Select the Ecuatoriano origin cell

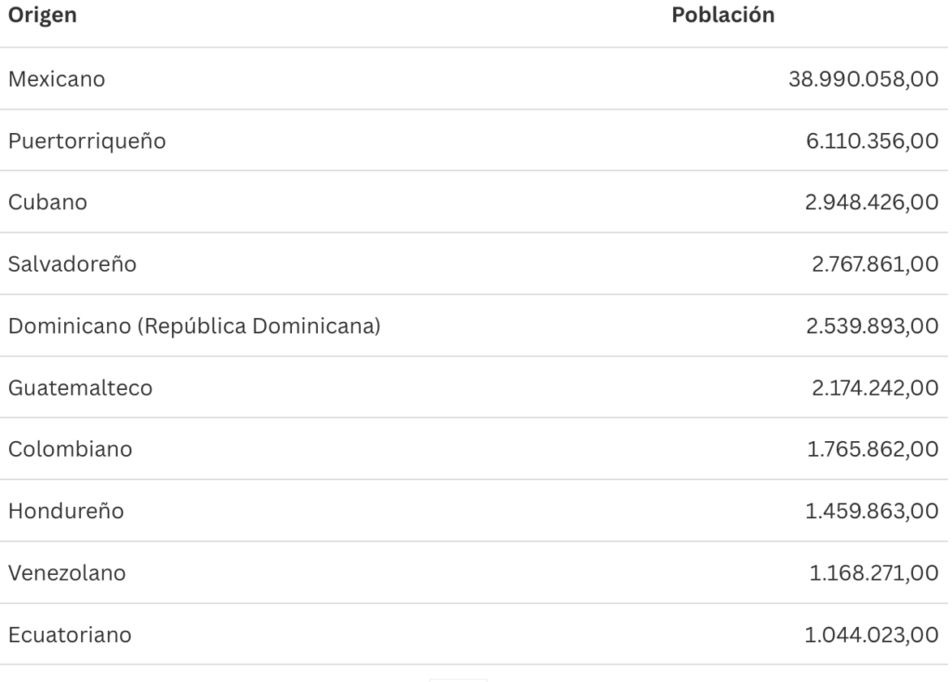[70, 635]
